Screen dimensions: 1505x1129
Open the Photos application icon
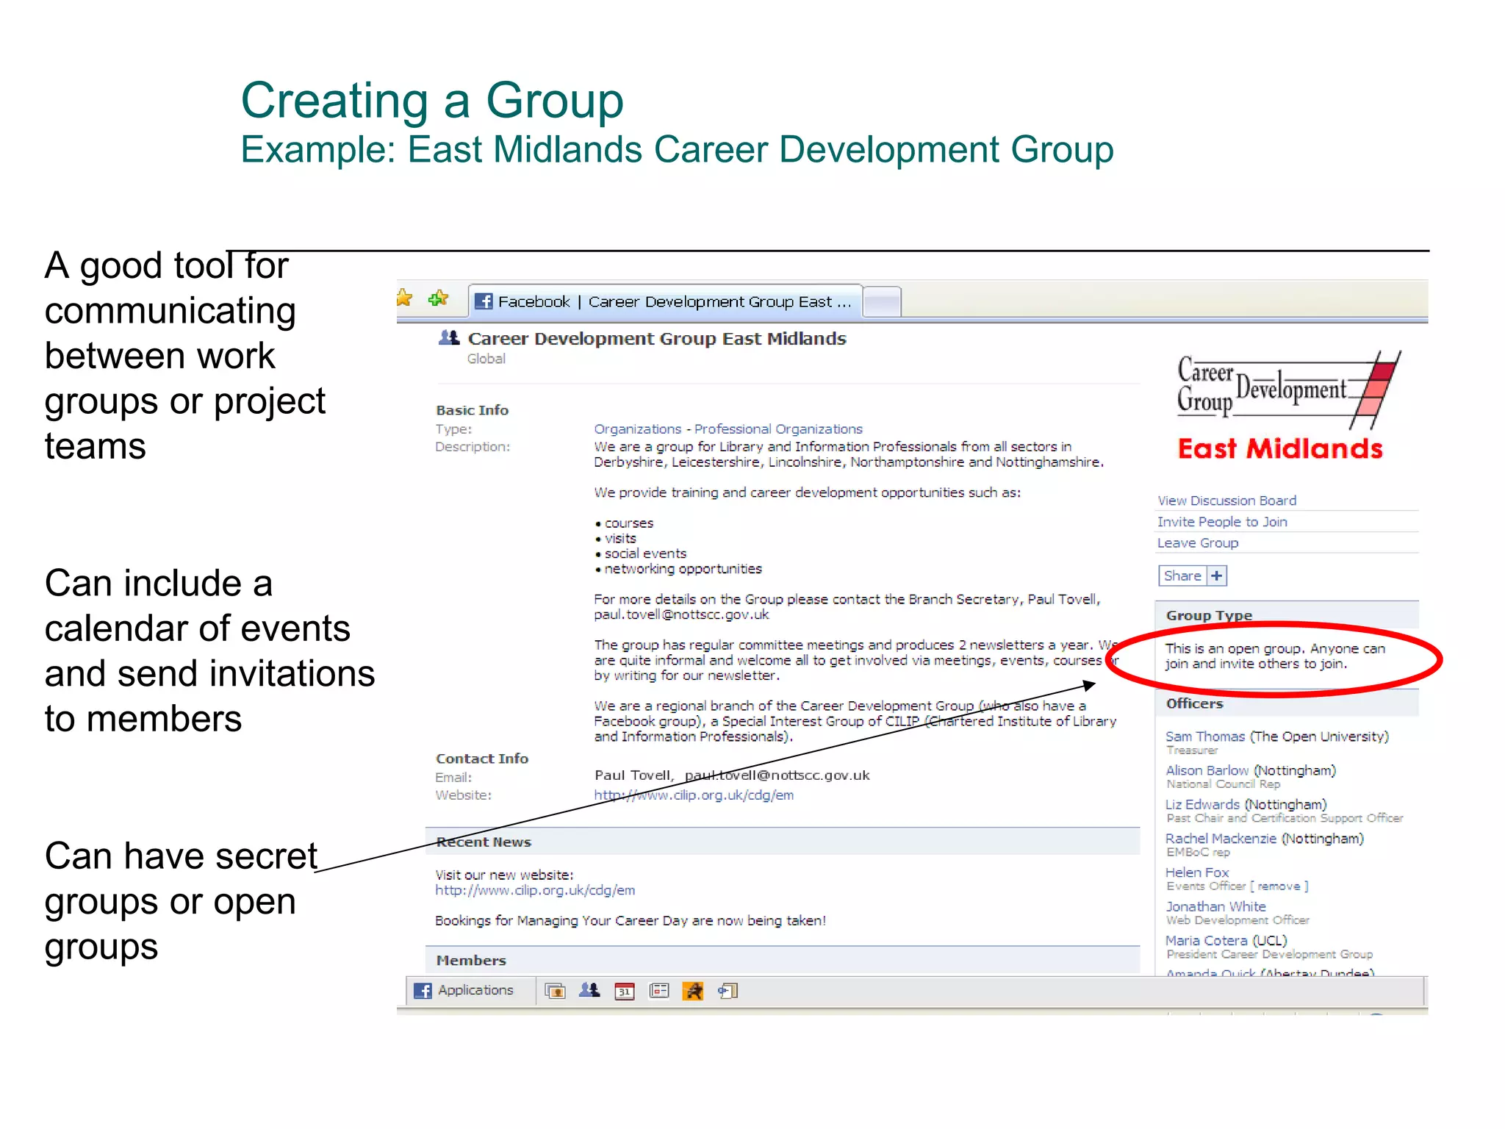[x=555, y=991]
